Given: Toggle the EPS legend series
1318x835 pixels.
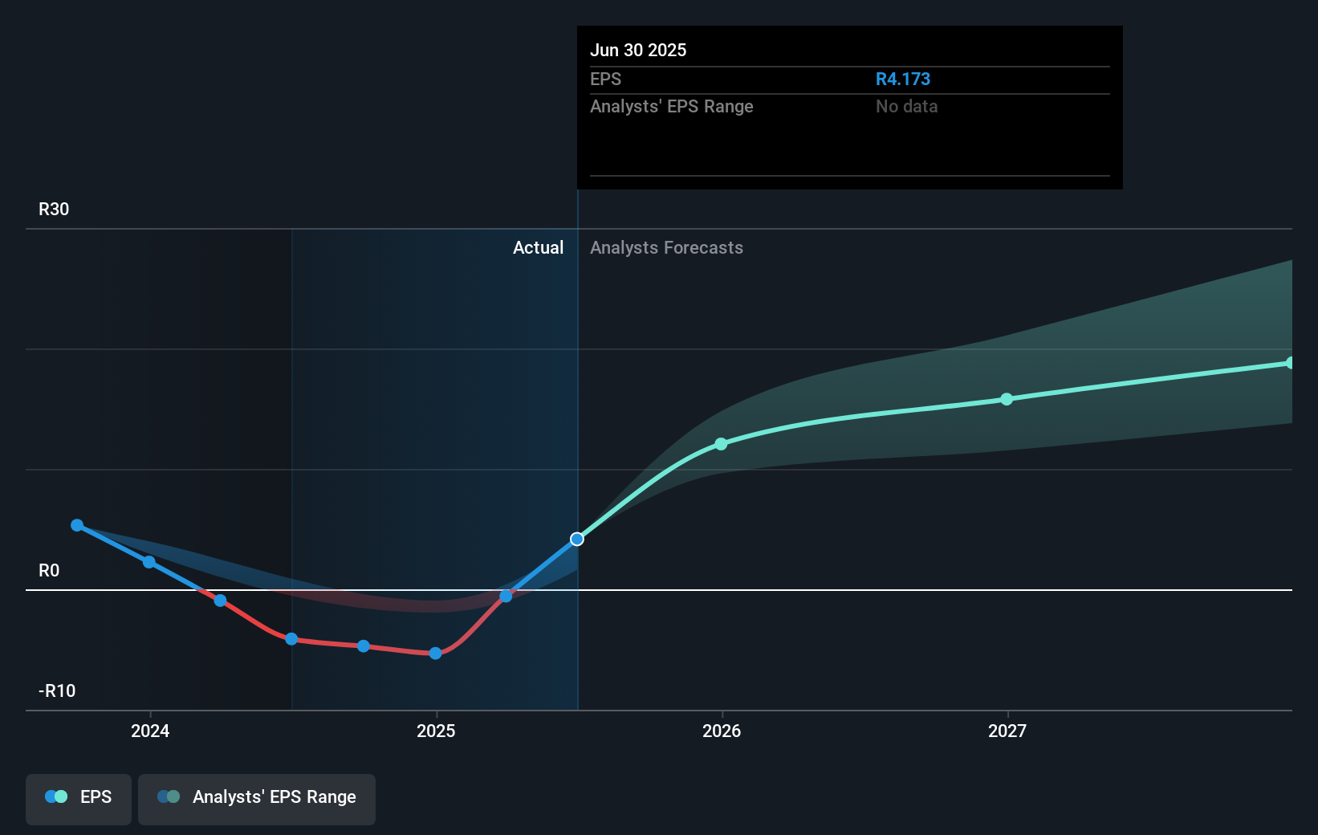Looking at the screenshot, I should (x=79, y=799).
